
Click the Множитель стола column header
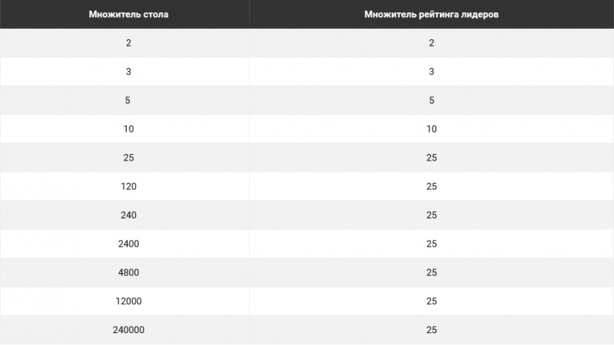(128, 15)
